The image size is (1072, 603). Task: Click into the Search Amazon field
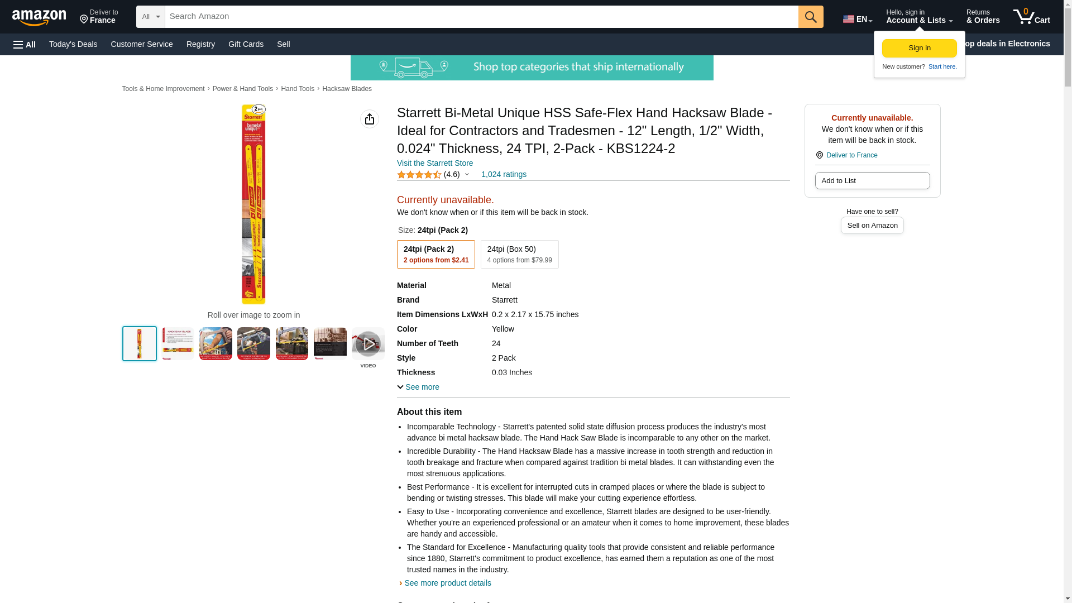tap(481, 17)
